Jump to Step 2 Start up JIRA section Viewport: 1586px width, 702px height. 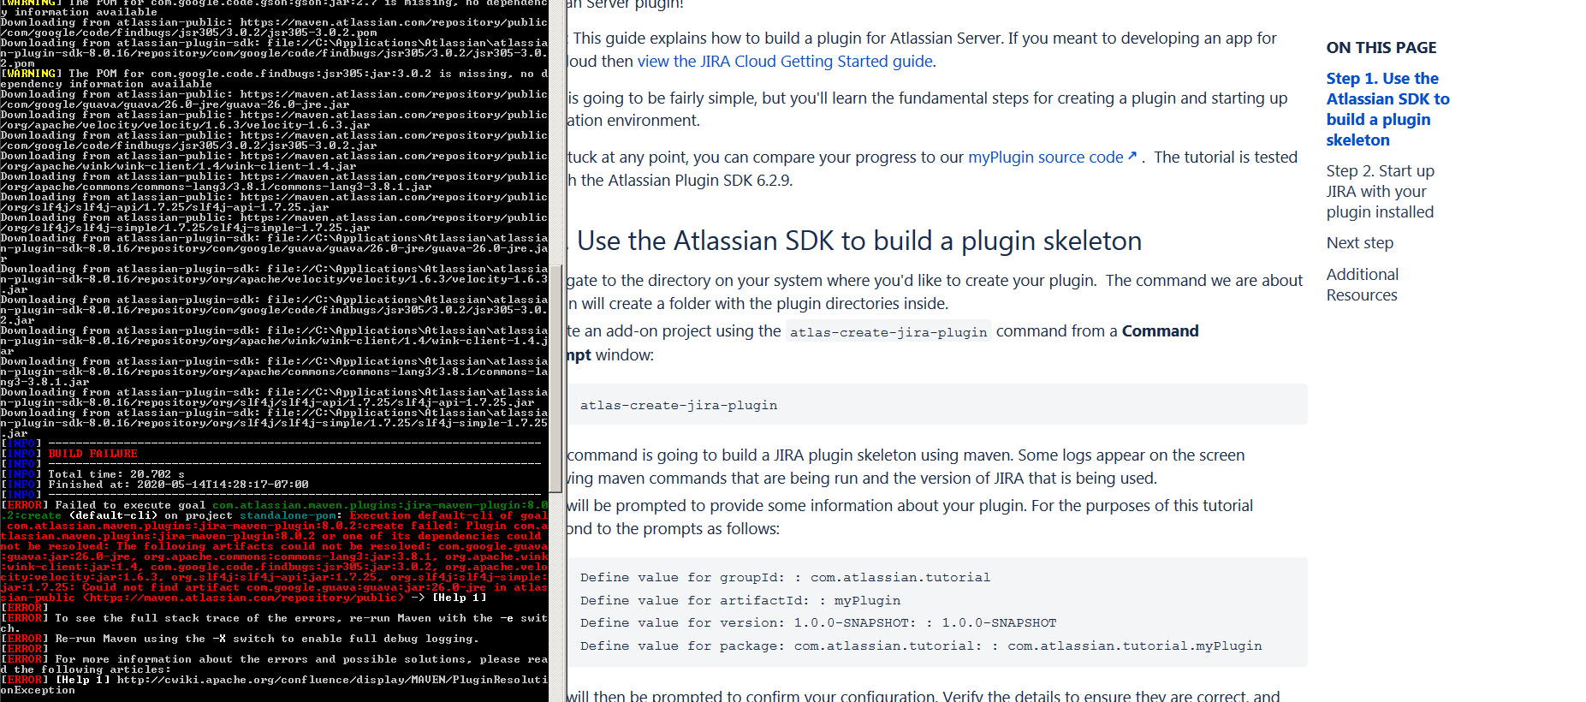click(1380, 191)
